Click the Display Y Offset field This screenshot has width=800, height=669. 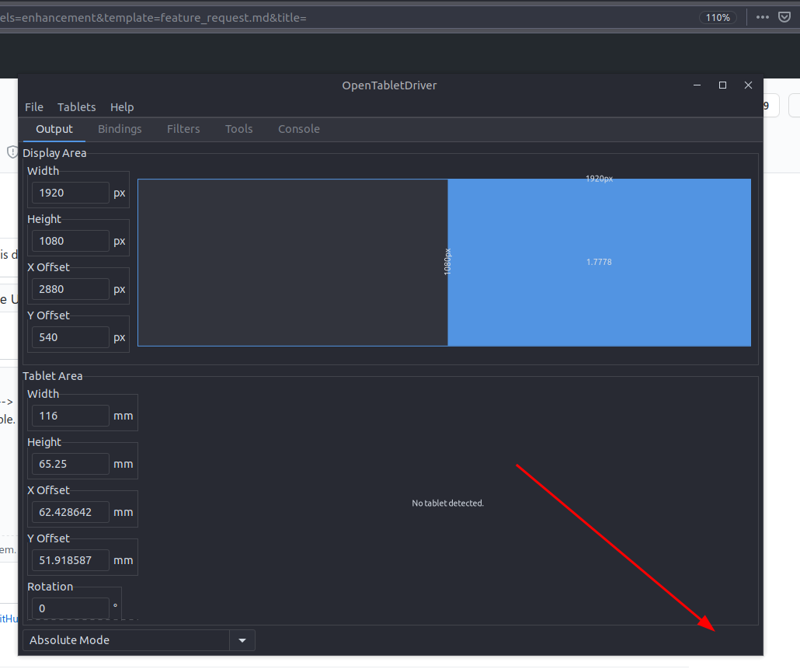click(69, 336)
